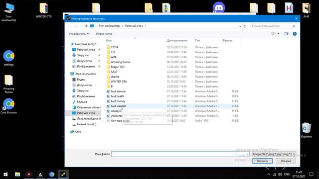Select the hud health file
The height and width of the screenshot is (179, 319).
click(118, 96)
